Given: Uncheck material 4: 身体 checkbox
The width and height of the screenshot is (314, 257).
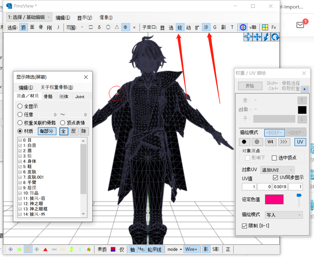Looking at the screenshot, I should [20, 161].
